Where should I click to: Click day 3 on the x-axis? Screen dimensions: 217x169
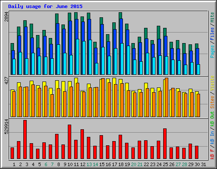tap(27, 164)
